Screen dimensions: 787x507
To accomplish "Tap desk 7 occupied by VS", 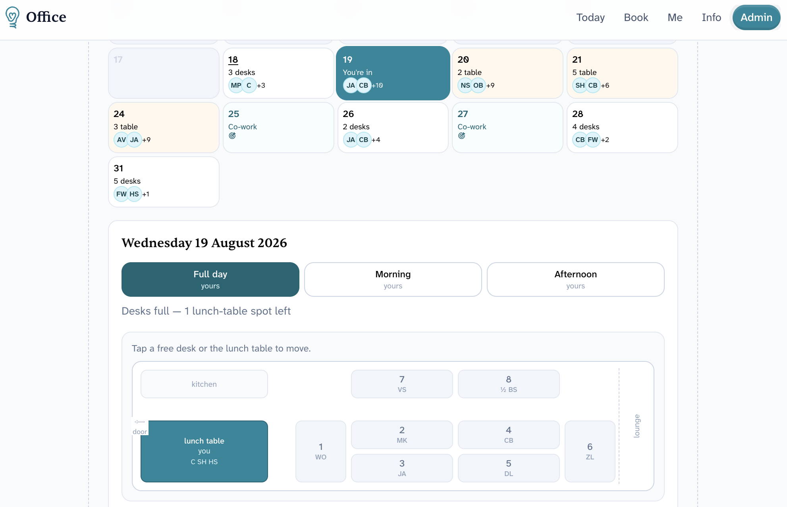I will (x=402, y=384).
